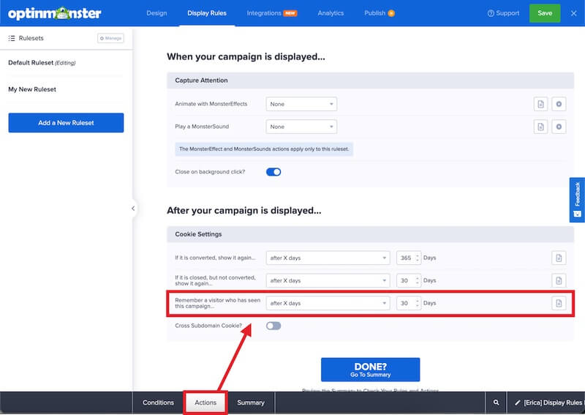Close the campaign builder with the X icon
The height and width of the screenshot is (415, 585).
[x=573, y=13]
